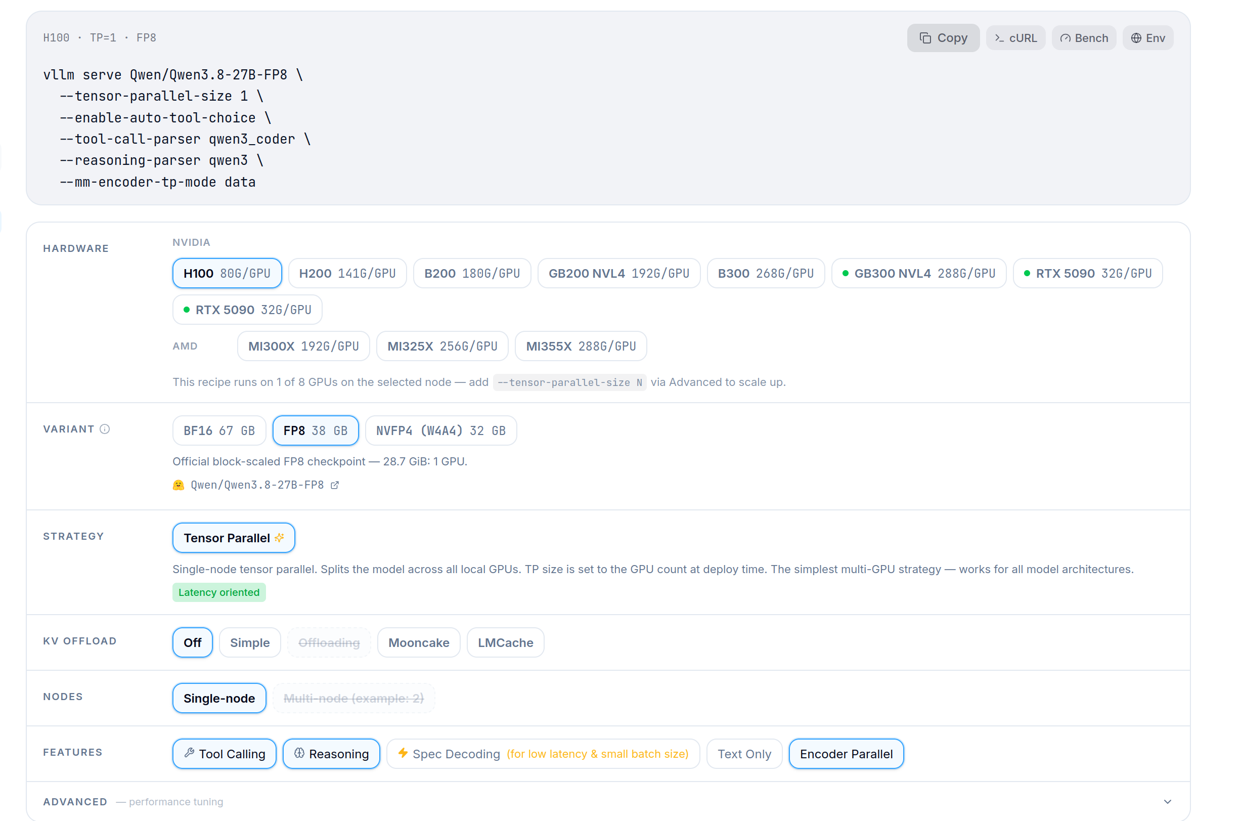Screen dimensions: 1241x821
Task: Expand the Advanced performance tuning section
Action: pos(608,802)
